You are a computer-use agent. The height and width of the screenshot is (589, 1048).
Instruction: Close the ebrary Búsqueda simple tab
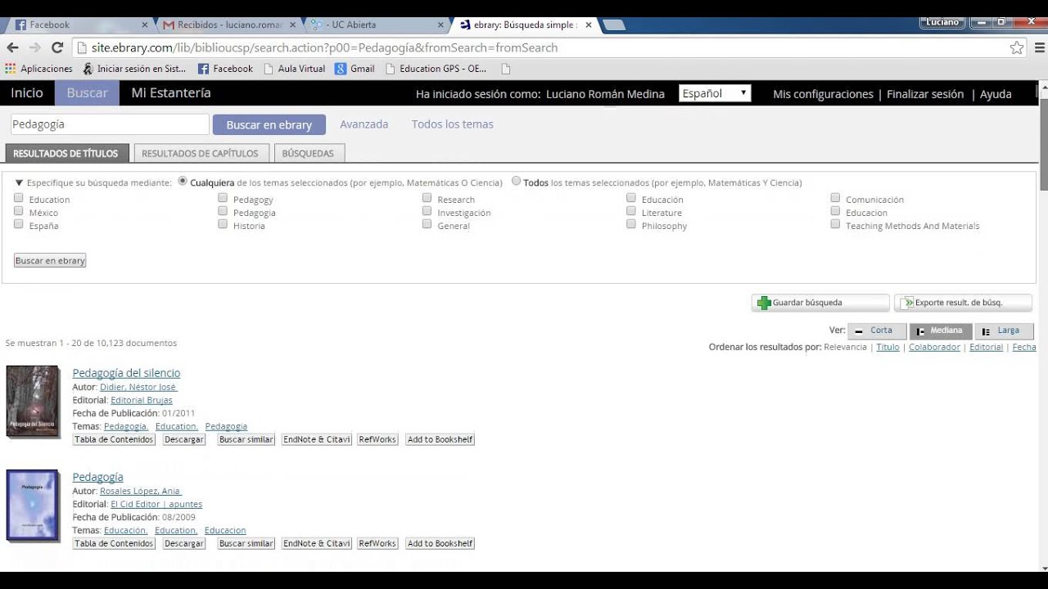[x=589, y=25]
